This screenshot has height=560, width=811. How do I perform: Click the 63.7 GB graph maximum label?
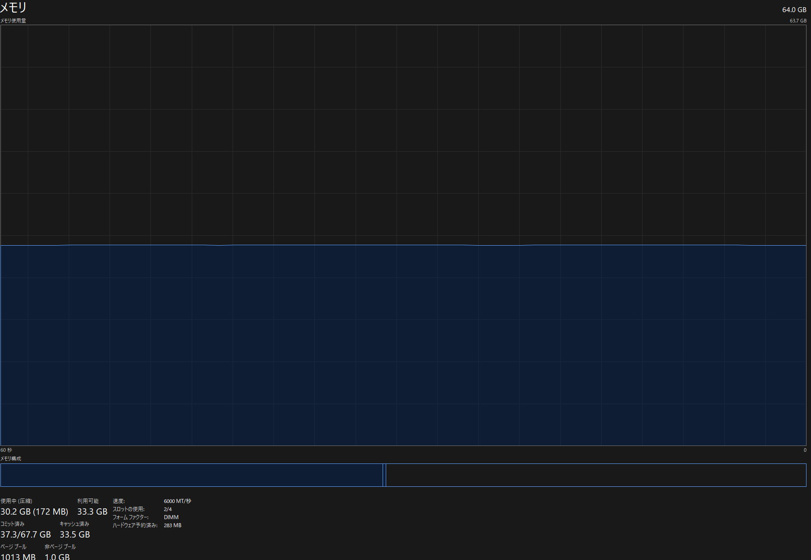pos(798,21)
